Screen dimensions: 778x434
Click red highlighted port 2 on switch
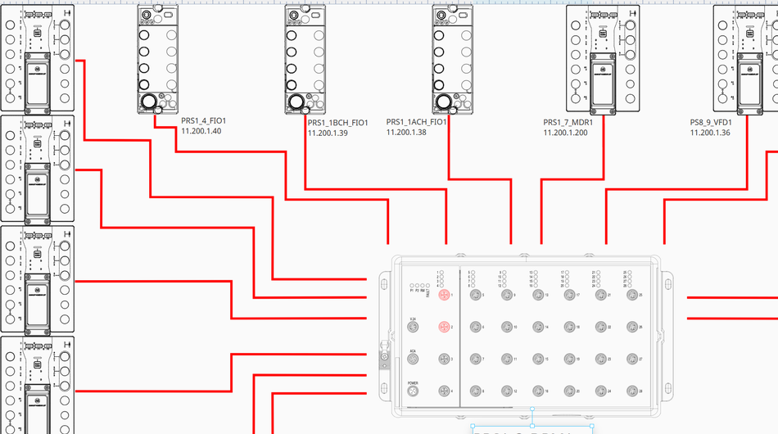[444, 328]
